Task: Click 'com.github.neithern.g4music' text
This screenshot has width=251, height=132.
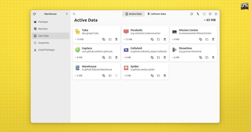Action: pyautogui.click(x=97, y=51)
